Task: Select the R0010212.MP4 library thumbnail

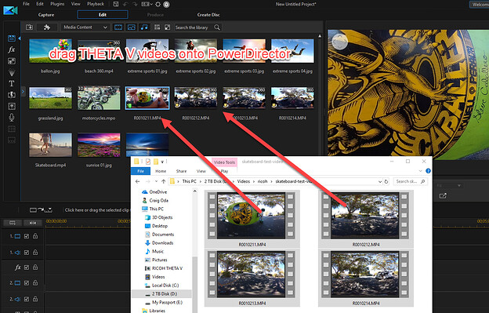Action: (x=196, y=98)
